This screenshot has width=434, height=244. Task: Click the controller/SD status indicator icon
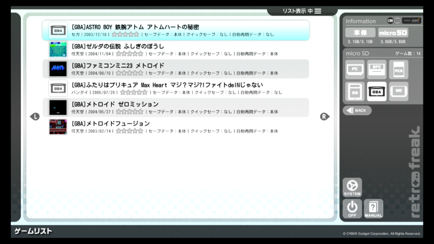tap(394, 20)
